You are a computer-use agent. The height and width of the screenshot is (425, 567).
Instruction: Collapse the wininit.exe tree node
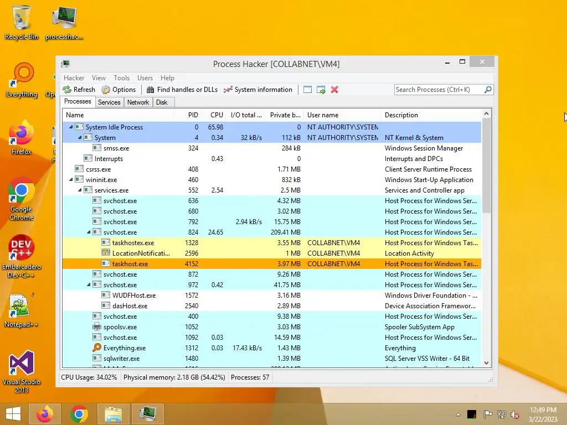71,180
